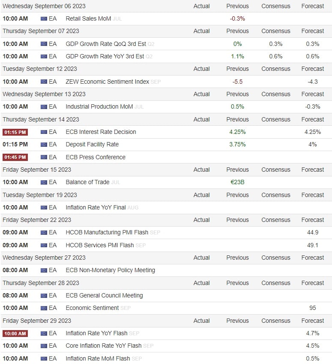The height and width of the screenshot is (364, 332).
Task: Click the EU flag beside ECB General Council Meeting
Action: 44,296
